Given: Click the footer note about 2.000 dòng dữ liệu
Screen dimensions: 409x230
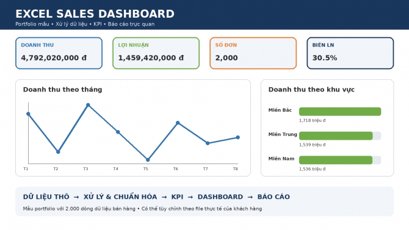Looking at the screenshot, I should 142,209.
